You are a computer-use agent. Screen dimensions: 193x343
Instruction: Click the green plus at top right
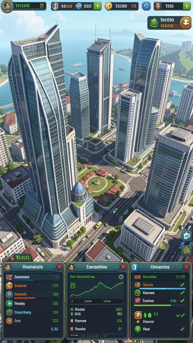click(x=187, y=6)
